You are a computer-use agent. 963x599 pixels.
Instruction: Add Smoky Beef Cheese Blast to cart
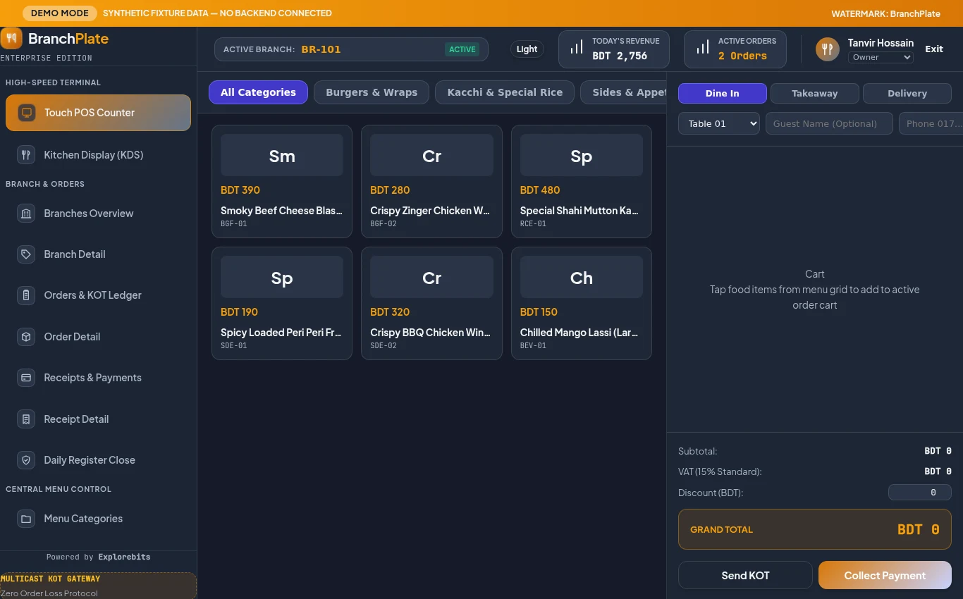(282, 181)
